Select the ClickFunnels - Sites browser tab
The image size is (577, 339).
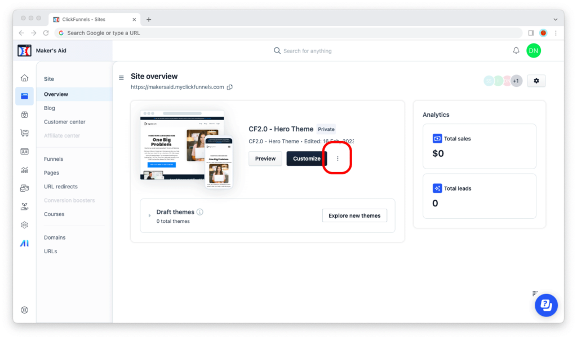click(95, 20)
